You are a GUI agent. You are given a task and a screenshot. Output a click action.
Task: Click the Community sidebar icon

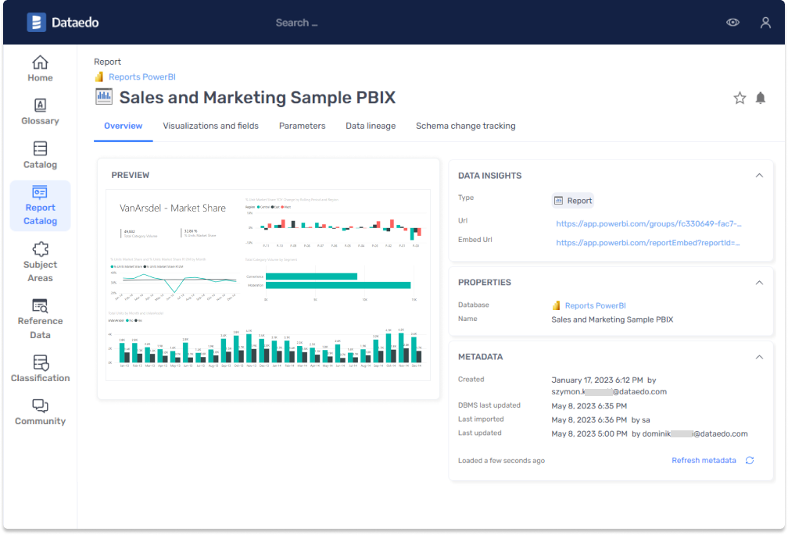coord(40,412)
